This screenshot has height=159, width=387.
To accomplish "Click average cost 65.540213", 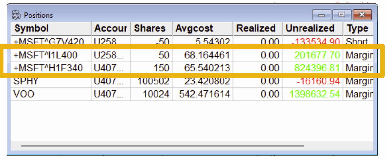I will coord(207,68).
